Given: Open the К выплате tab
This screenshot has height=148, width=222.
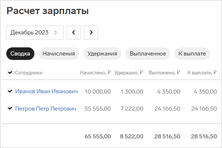Looking at the screenshot, I should point(192,54).
